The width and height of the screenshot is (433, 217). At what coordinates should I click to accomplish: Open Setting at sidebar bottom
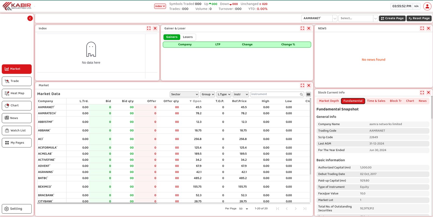click(17, 209)
